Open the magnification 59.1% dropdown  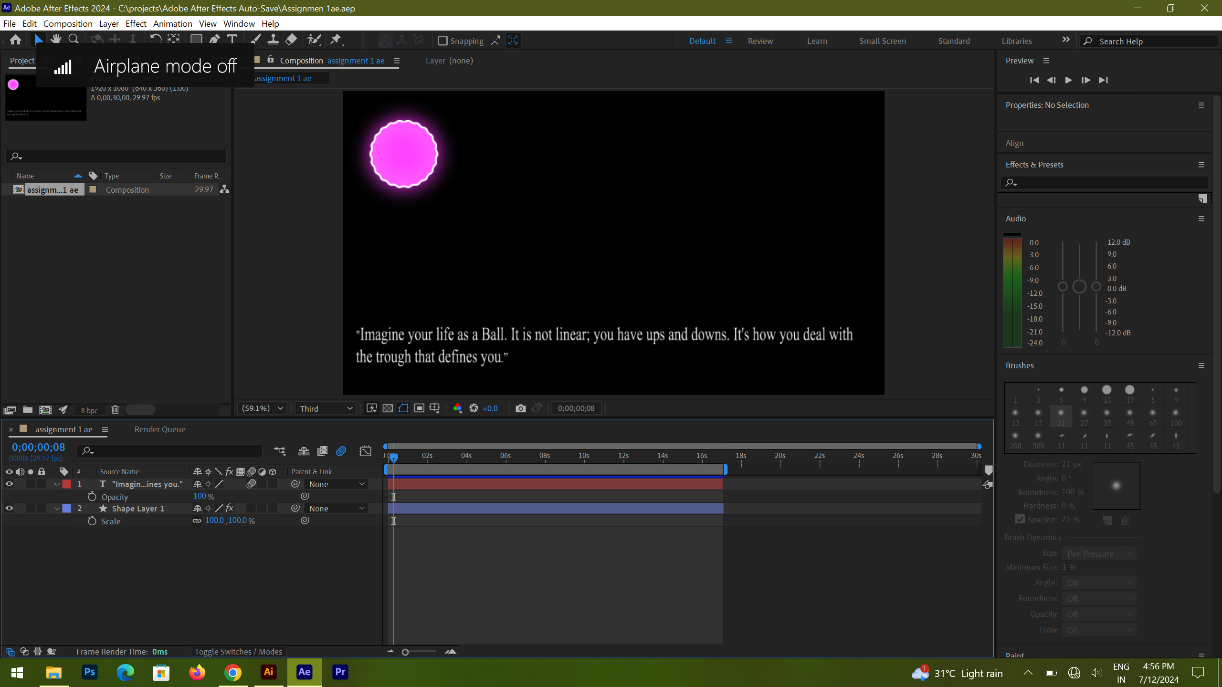pyautogui.click(x=262, y=408)
